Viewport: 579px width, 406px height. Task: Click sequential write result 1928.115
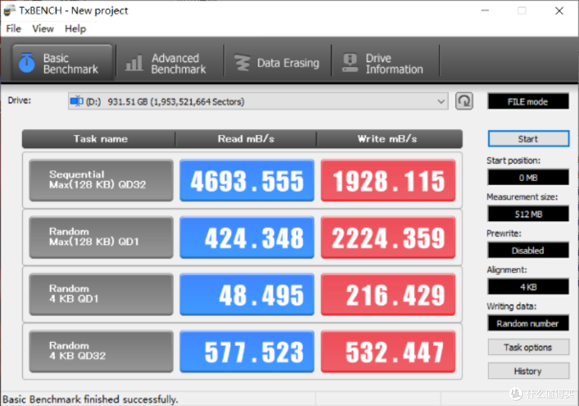click(388, 181)
